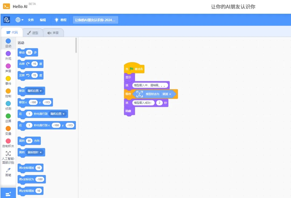Select the 人工智能-面部识别 category icon
291x198 pixels.
click(x=8, y=153)
